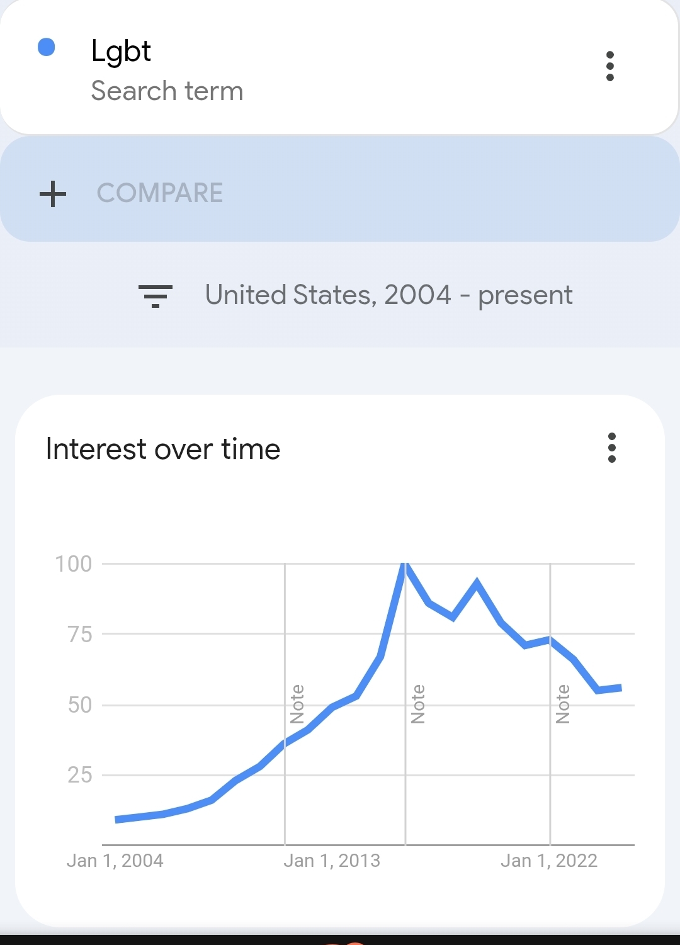Edit the Lgbt search term text
680x945 pixels.
[x=121, y=52]
